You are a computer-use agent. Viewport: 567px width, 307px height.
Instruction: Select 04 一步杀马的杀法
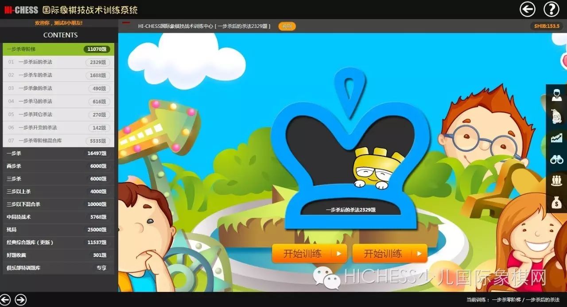58,101
